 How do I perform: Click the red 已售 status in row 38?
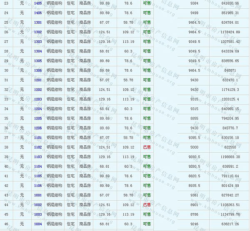pos(147,147)
